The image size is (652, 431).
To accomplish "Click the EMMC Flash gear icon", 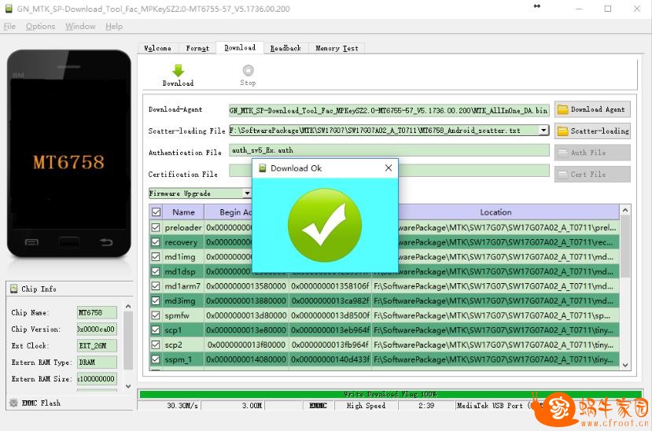I will pyautogui.click(x=13, y=403).
